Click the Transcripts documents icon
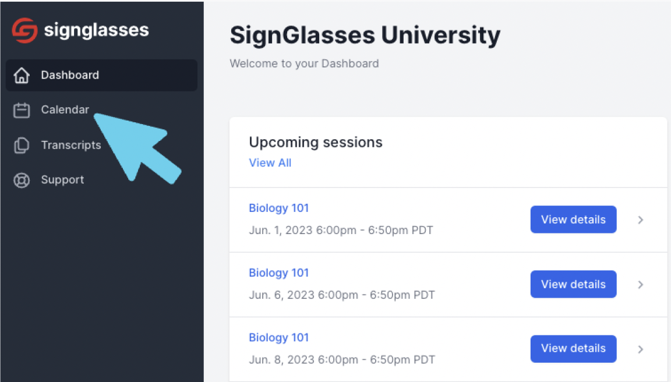671x382 pixels. pyautogui.click(x=22, y=146)
